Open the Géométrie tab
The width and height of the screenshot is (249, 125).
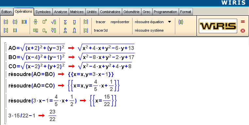[131, 12]
